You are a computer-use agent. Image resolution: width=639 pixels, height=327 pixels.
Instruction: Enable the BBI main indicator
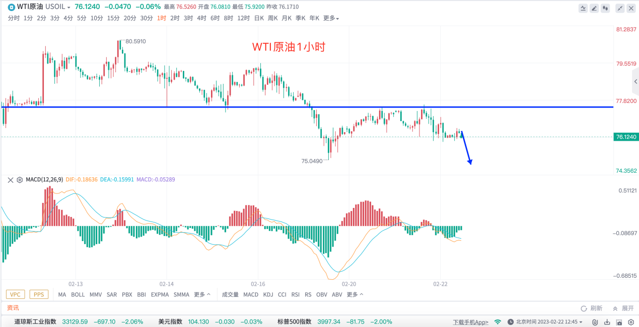(141, 294)
